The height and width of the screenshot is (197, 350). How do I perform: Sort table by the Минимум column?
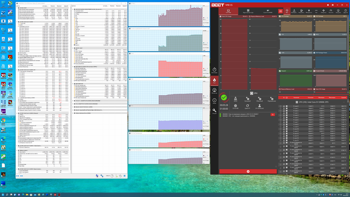(x=321, y=98)
